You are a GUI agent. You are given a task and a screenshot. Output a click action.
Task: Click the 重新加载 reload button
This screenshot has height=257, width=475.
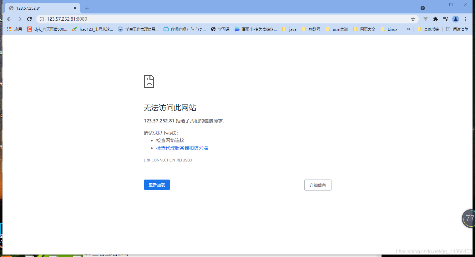[x=157, y=185]
